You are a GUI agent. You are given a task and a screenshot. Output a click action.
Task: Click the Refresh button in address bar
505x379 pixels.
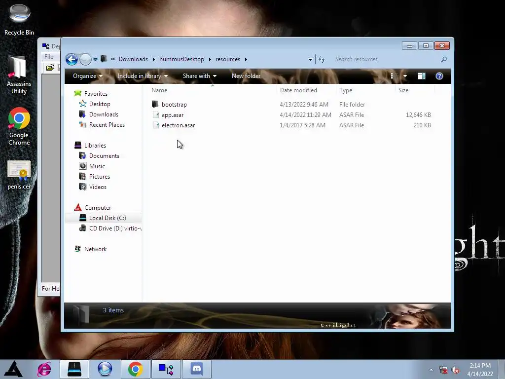tap(322, 59)
